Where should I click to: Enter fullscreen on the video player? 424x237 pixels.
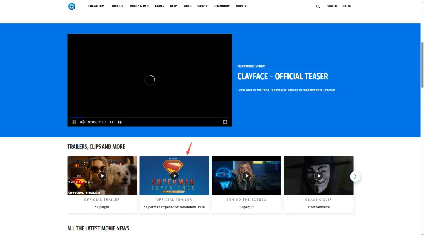225,122
